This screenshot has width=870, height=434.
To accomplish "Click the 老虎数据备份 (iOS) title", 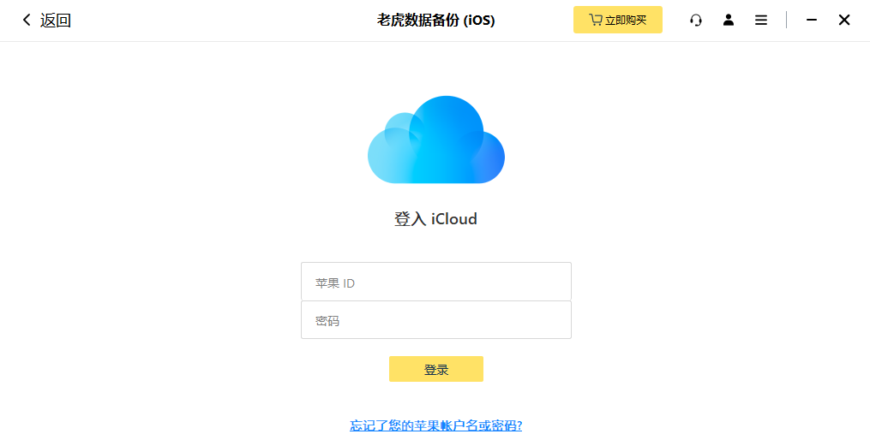I will tap(436, 21).
